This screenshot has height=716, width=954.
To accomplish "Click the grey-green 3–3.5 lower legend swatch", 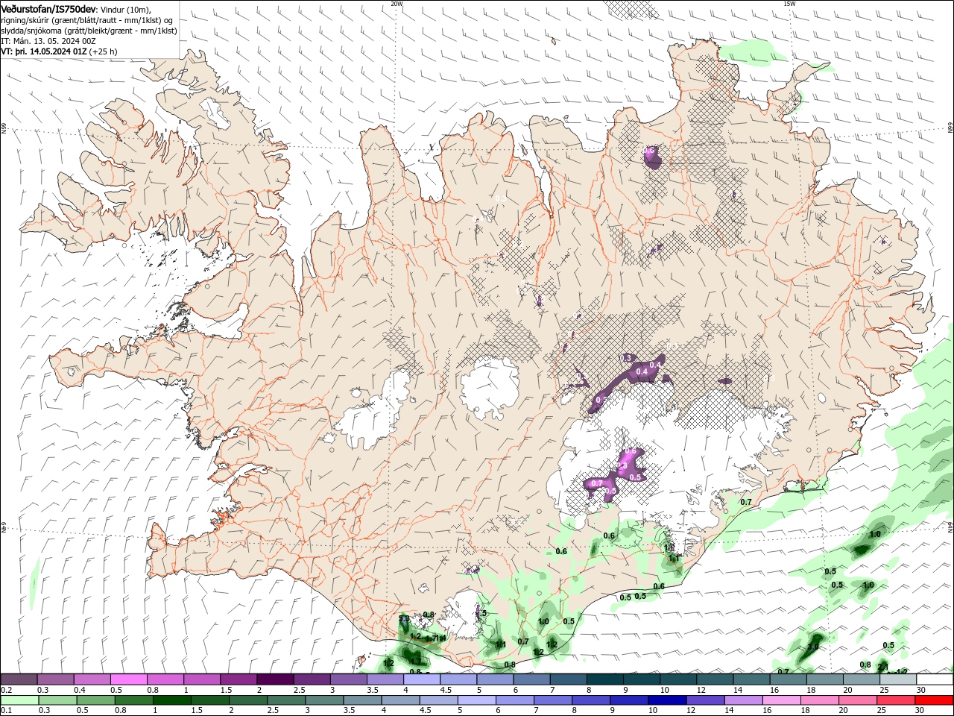I will 324,700.
